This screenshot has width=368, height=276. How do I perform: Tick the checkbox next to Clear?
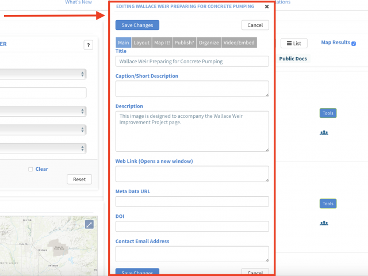[30, 169]
